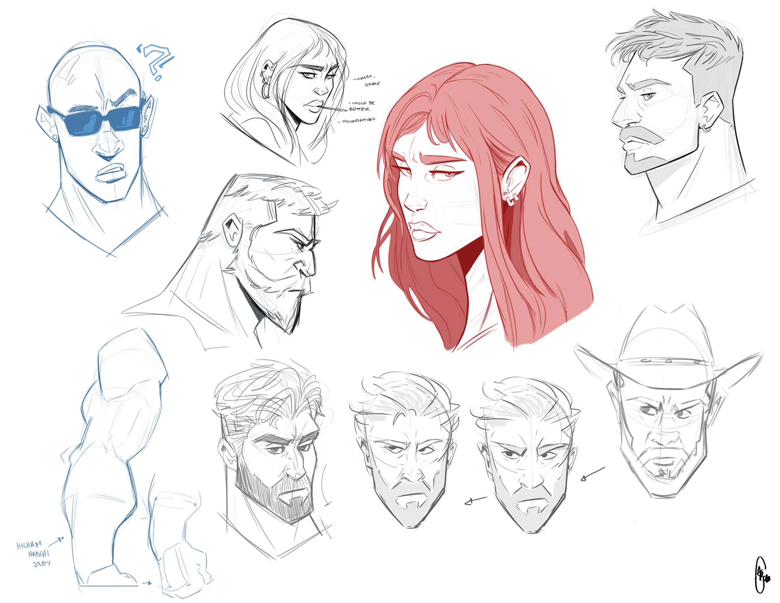Screen dimensions: 780x603
Task: Click the 'Hmm. Okay' handwritten note
Action: 367,80
